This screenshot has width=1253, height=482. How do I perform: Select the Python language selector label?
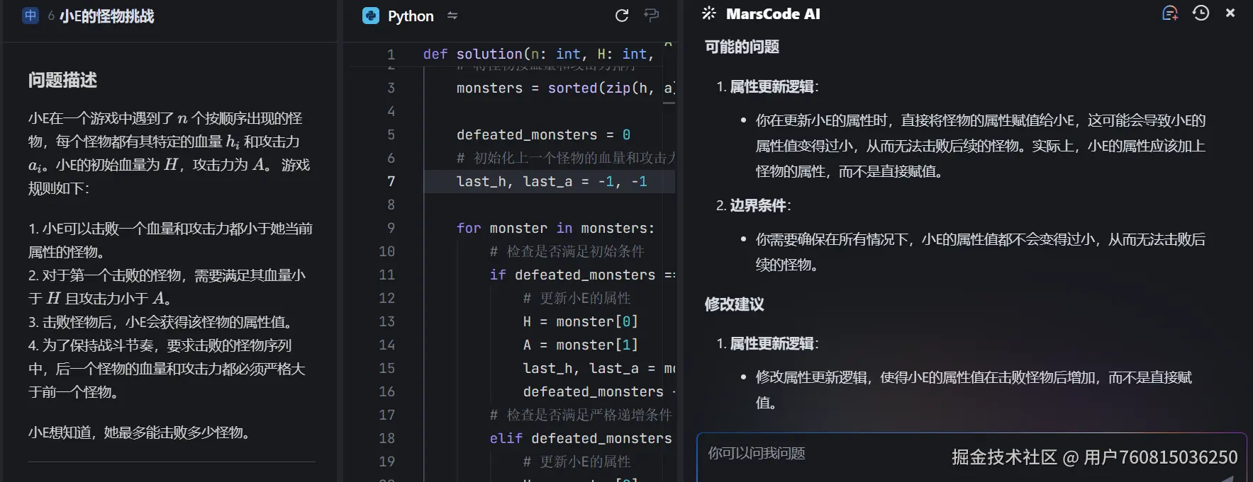coord(411,16)
